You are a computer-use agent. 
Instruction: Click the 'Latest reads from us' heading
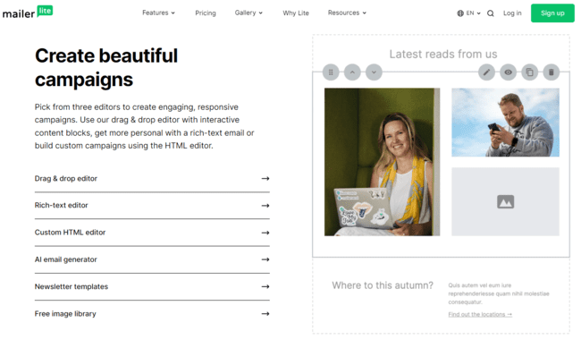tap(443, 55)
